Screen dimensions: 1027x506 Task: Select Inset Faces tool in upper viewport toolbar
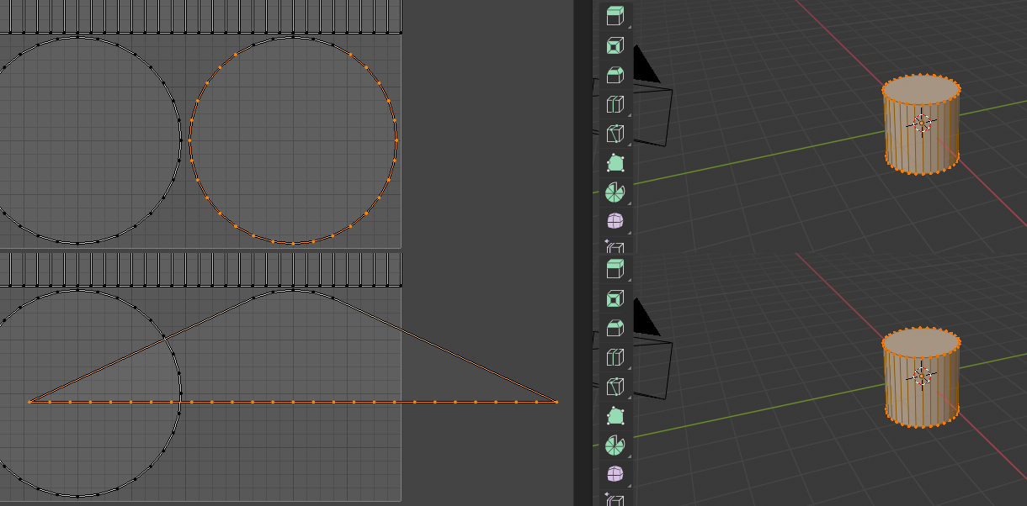tap(615, 45)
